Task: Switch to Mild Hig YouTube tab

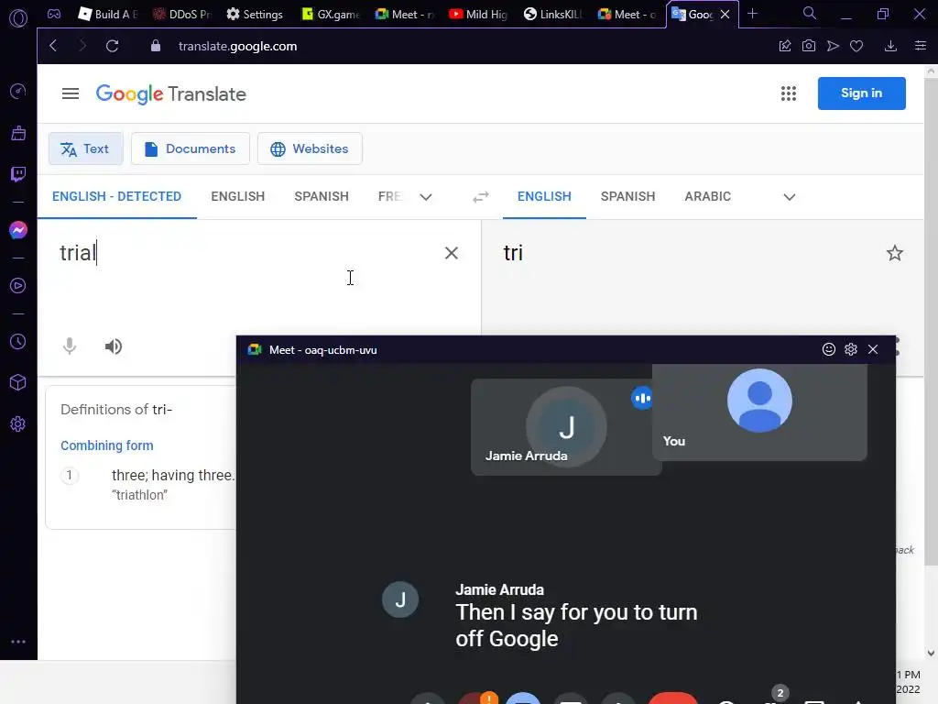Action: pos(478,14)
